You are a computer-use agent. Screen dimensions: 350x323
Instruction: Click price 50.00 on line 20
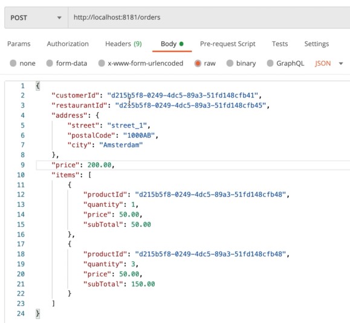(x=129, y=274)
